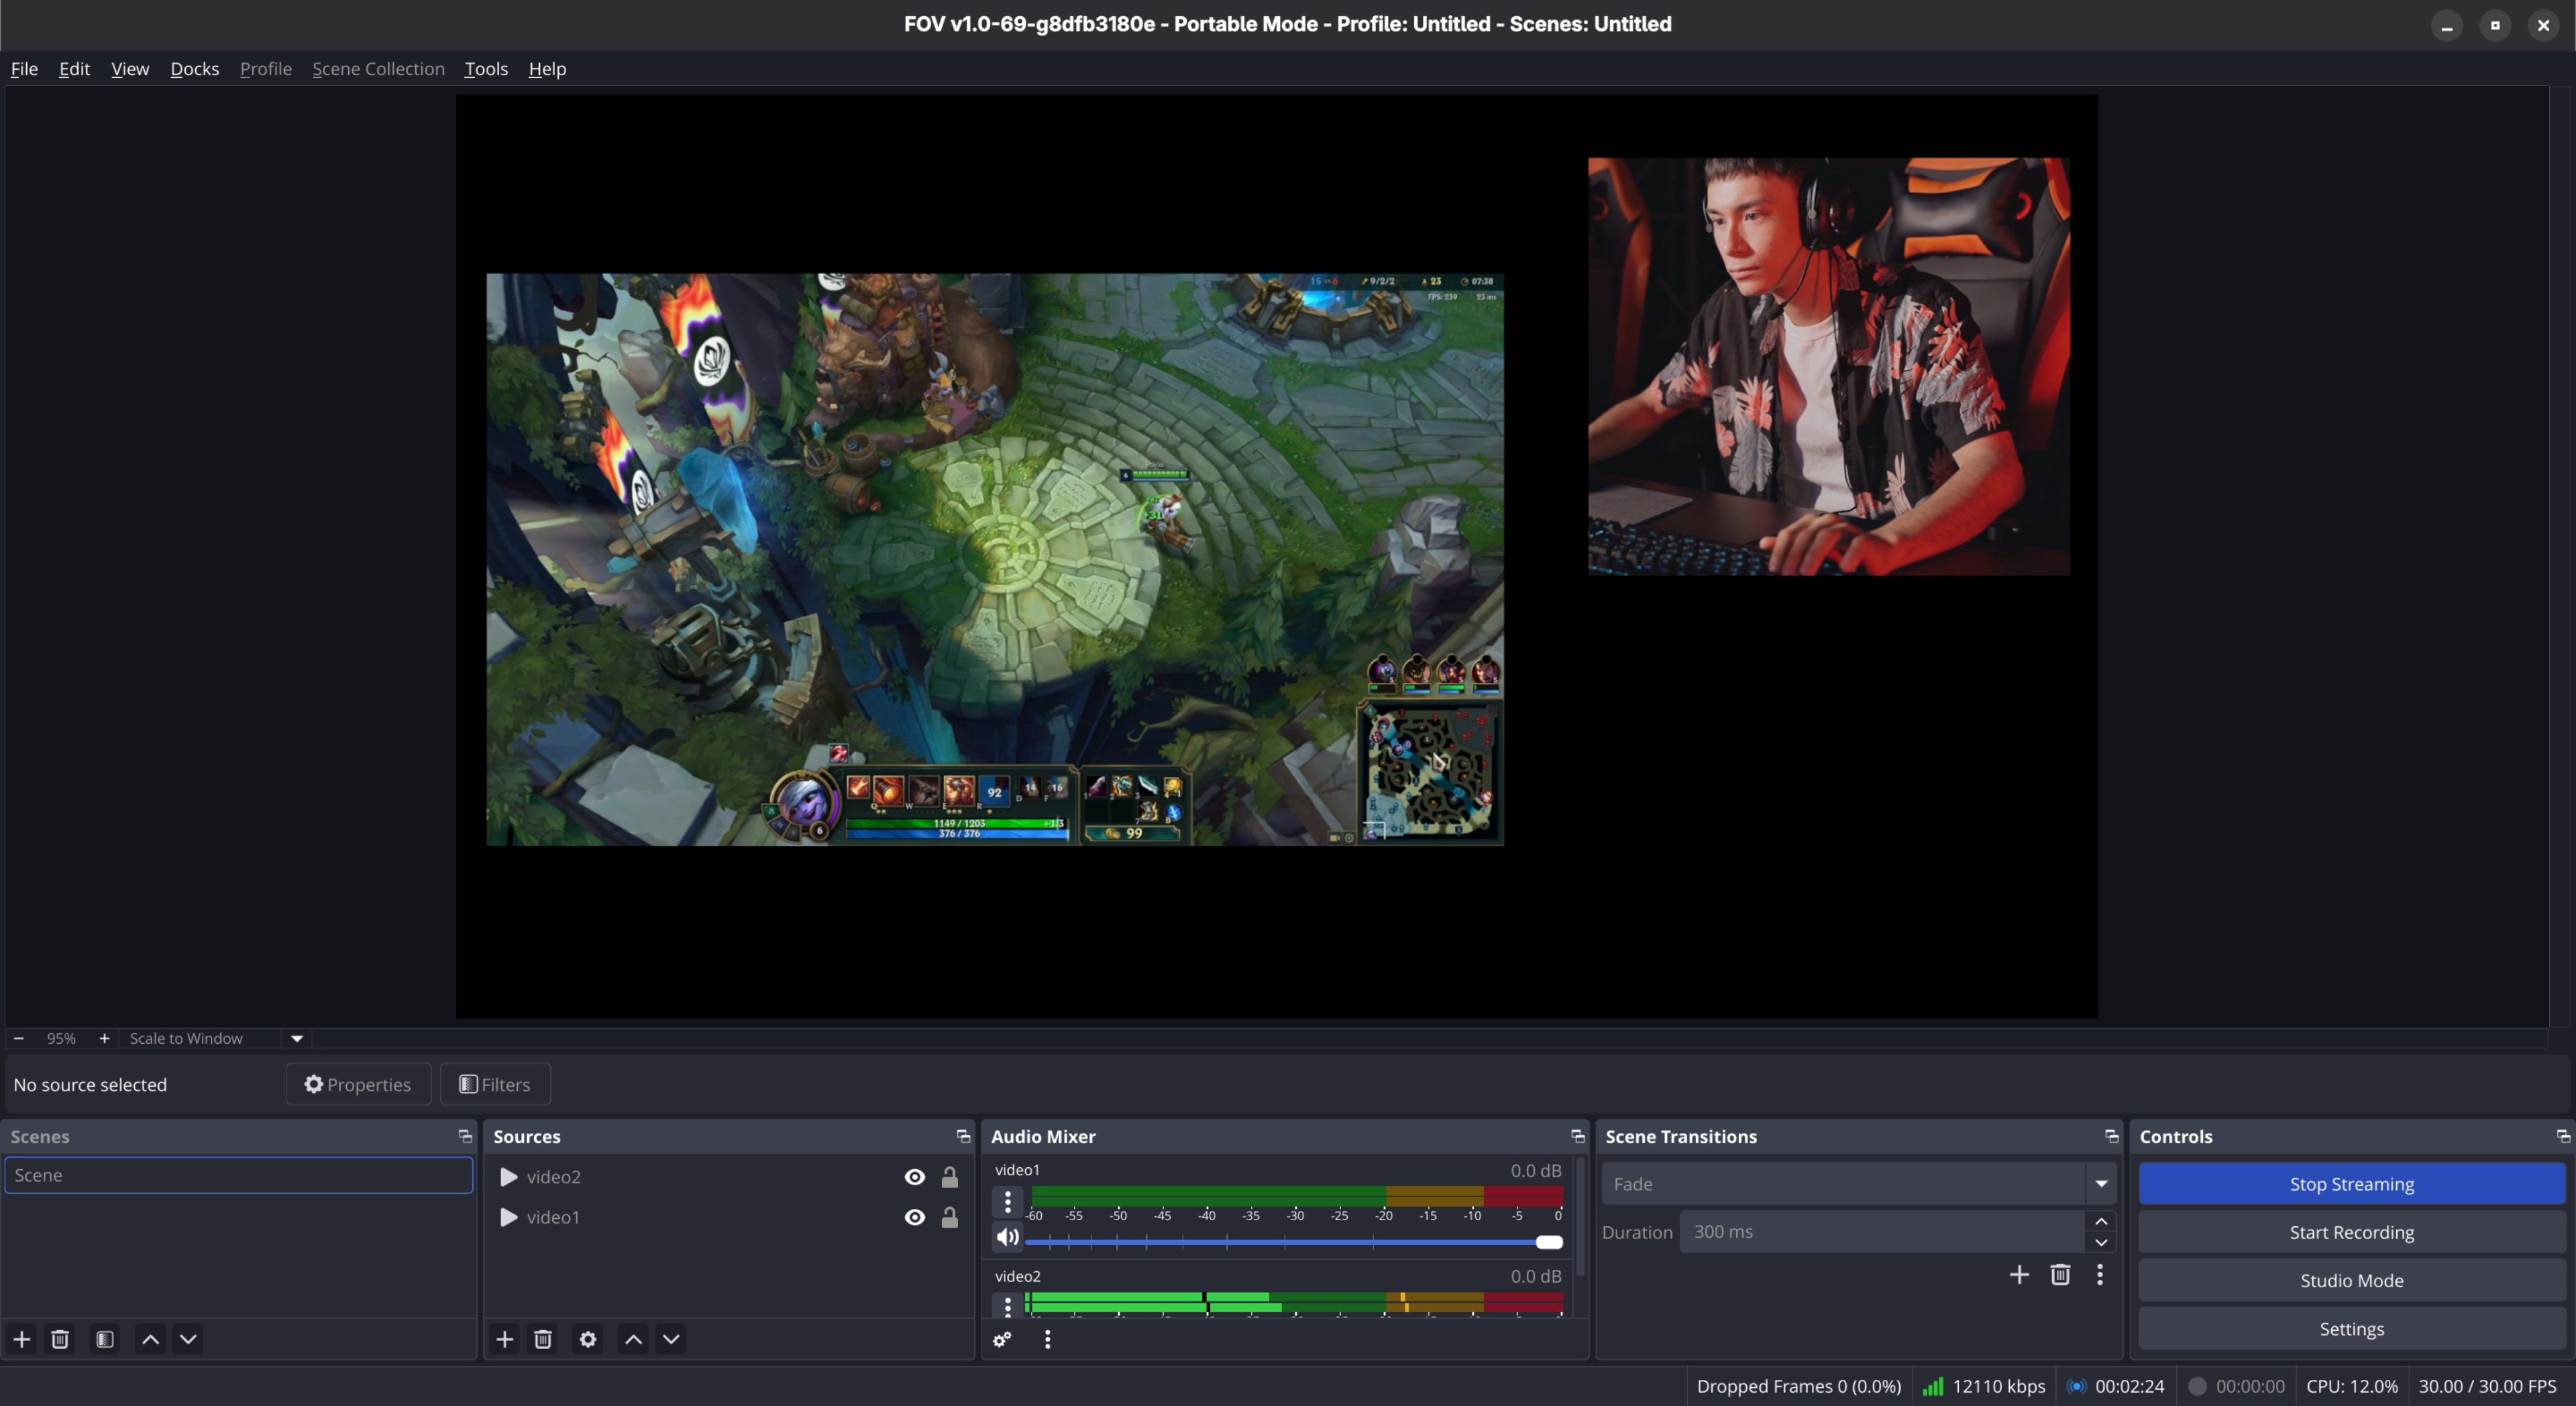Float the Sources dock icon
Viewport: 2576px width, 1406px height.
coord(963,1136)
